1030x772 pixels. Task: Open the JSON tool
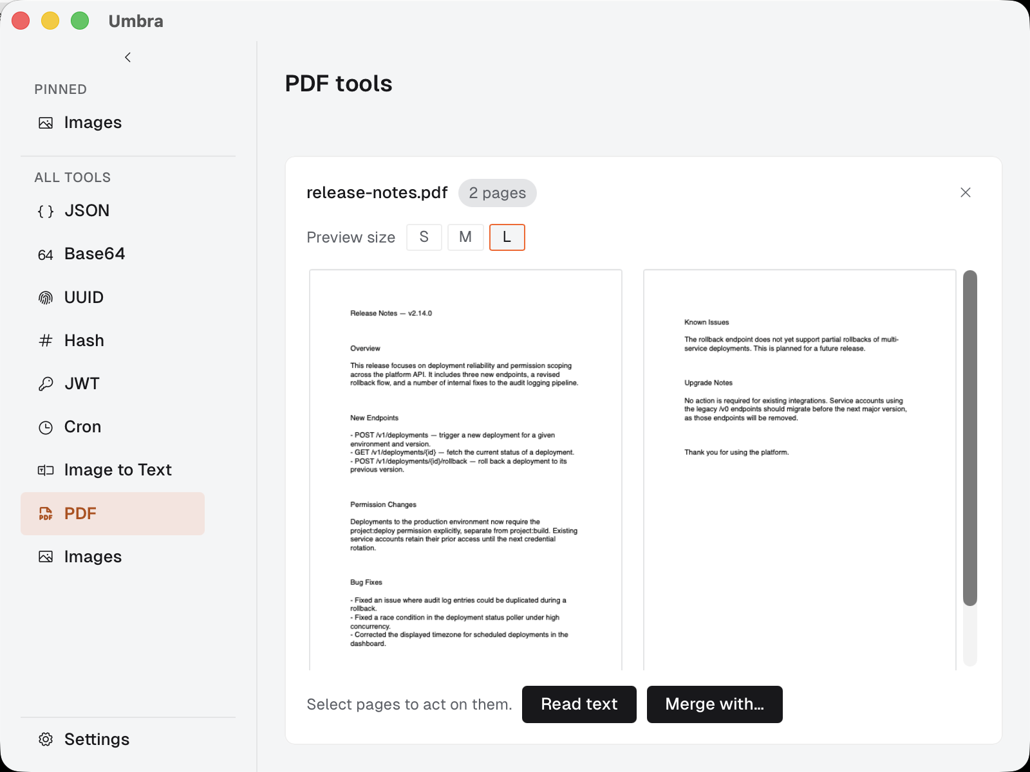(87, 210)
